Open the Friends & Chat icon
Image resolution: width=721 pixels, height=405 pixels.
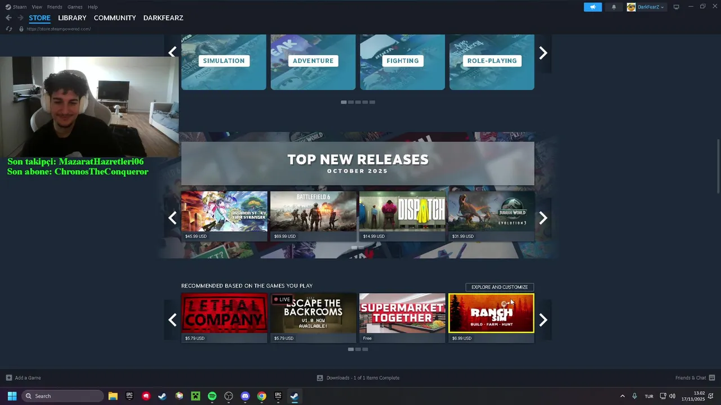(712, 377)
